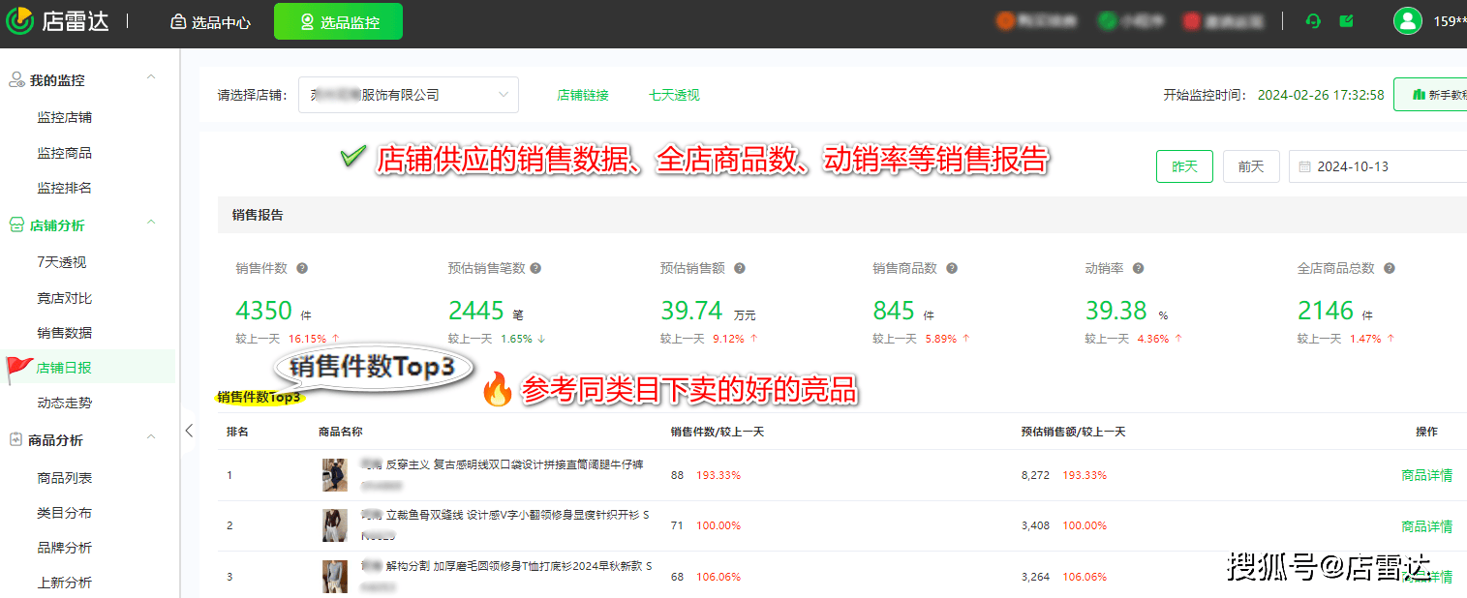Image resolution: width=1467 pixels, height=598 pixels.
Task: Select the 前天 date filter
Action: [1251, 165]
